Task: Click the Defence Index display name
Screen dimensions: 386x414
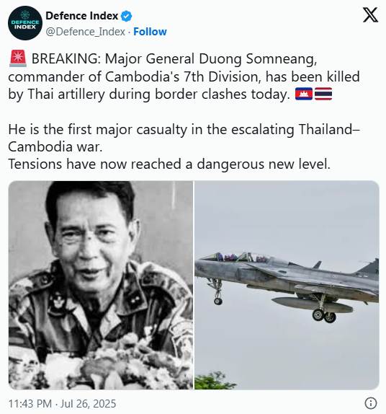Action: [81, 16]
